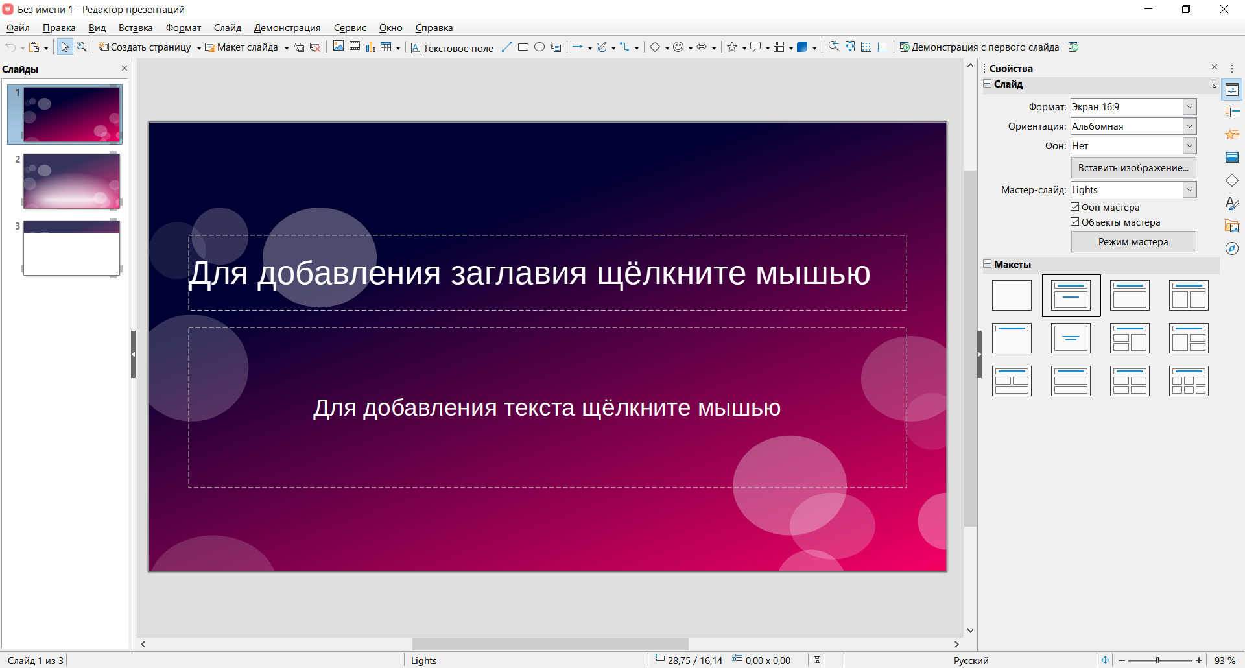Insert a table icon
Image resolution: width=1245 pixels, height=668 pixels.
point(386,47)
